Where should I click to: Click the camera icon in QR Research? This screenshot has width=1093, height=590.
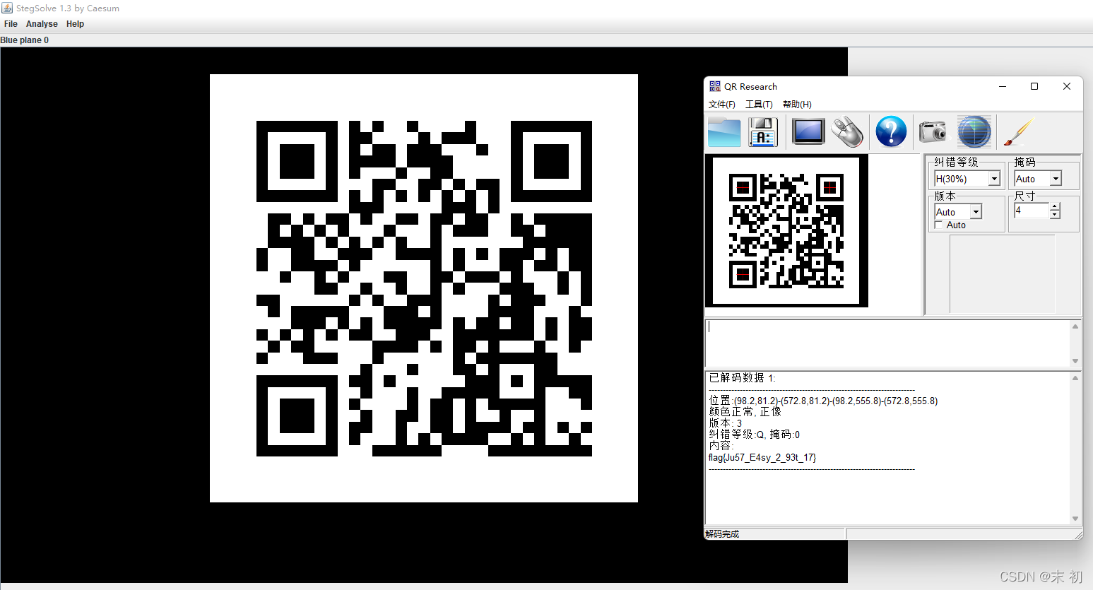click(933, 132)
